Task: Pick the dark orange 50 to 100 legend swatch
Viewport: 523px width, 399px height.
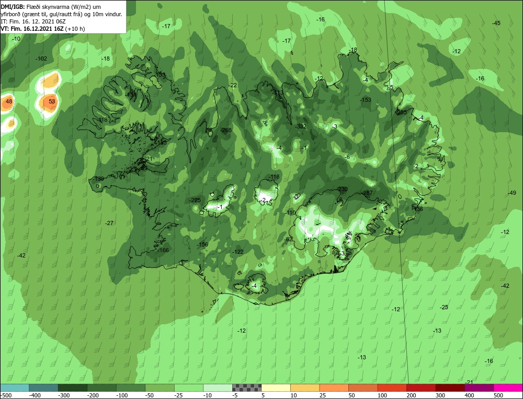Action: tap(363, 388)
